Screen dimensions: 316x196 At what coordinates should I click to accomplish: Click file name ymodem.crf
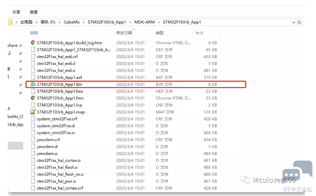[48, 140]
